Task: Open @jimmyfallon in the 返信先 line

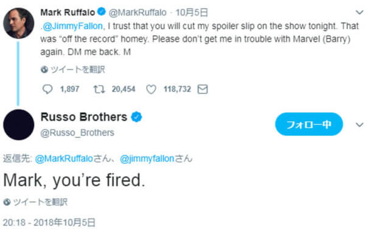Action: 147,158
